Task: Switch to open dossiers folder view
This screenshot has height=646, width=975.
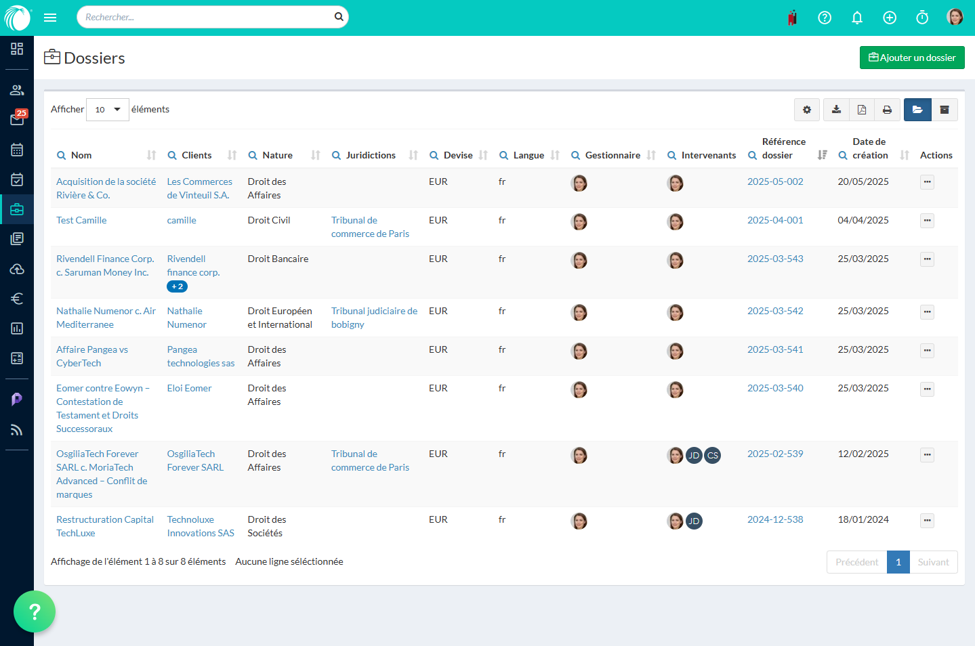Action: point(917,110)
